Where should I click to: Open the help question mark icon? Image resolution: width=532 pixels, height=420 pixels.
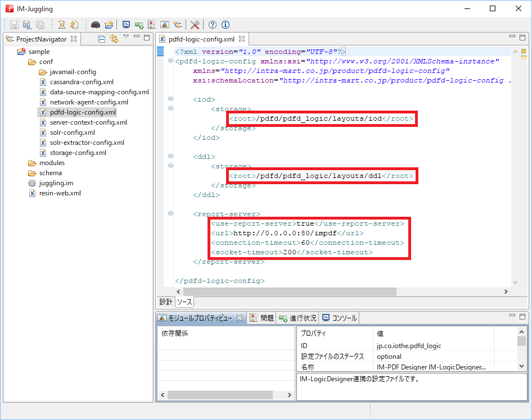(213, 25)
